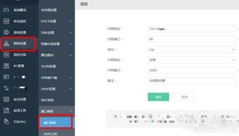
Task: Expand VPN客户端 chevron
Action: pos(71,78)
